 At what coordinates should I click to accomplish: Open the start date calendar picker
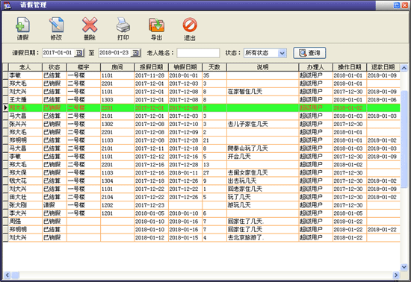79,53
